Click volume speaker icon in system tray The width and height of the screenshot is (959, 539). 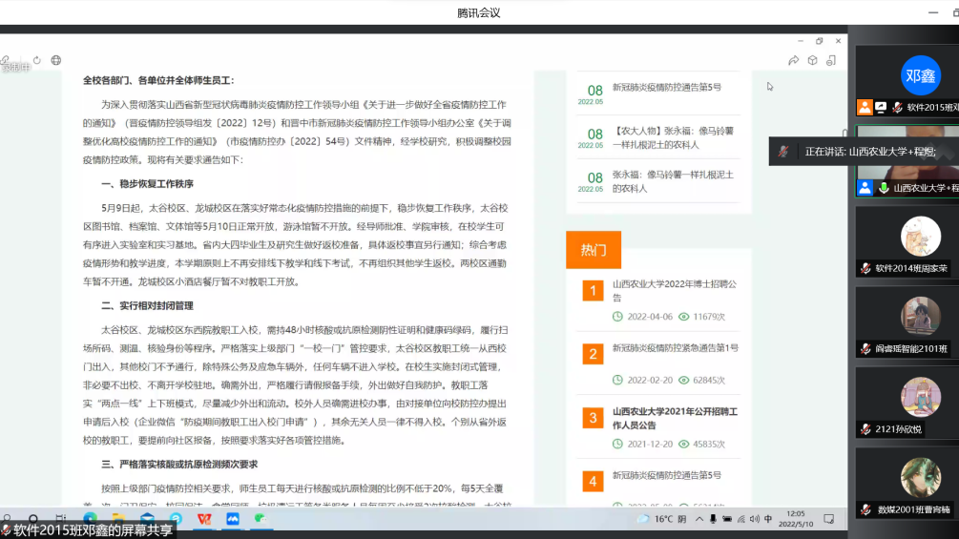click(x=754, y=519)
